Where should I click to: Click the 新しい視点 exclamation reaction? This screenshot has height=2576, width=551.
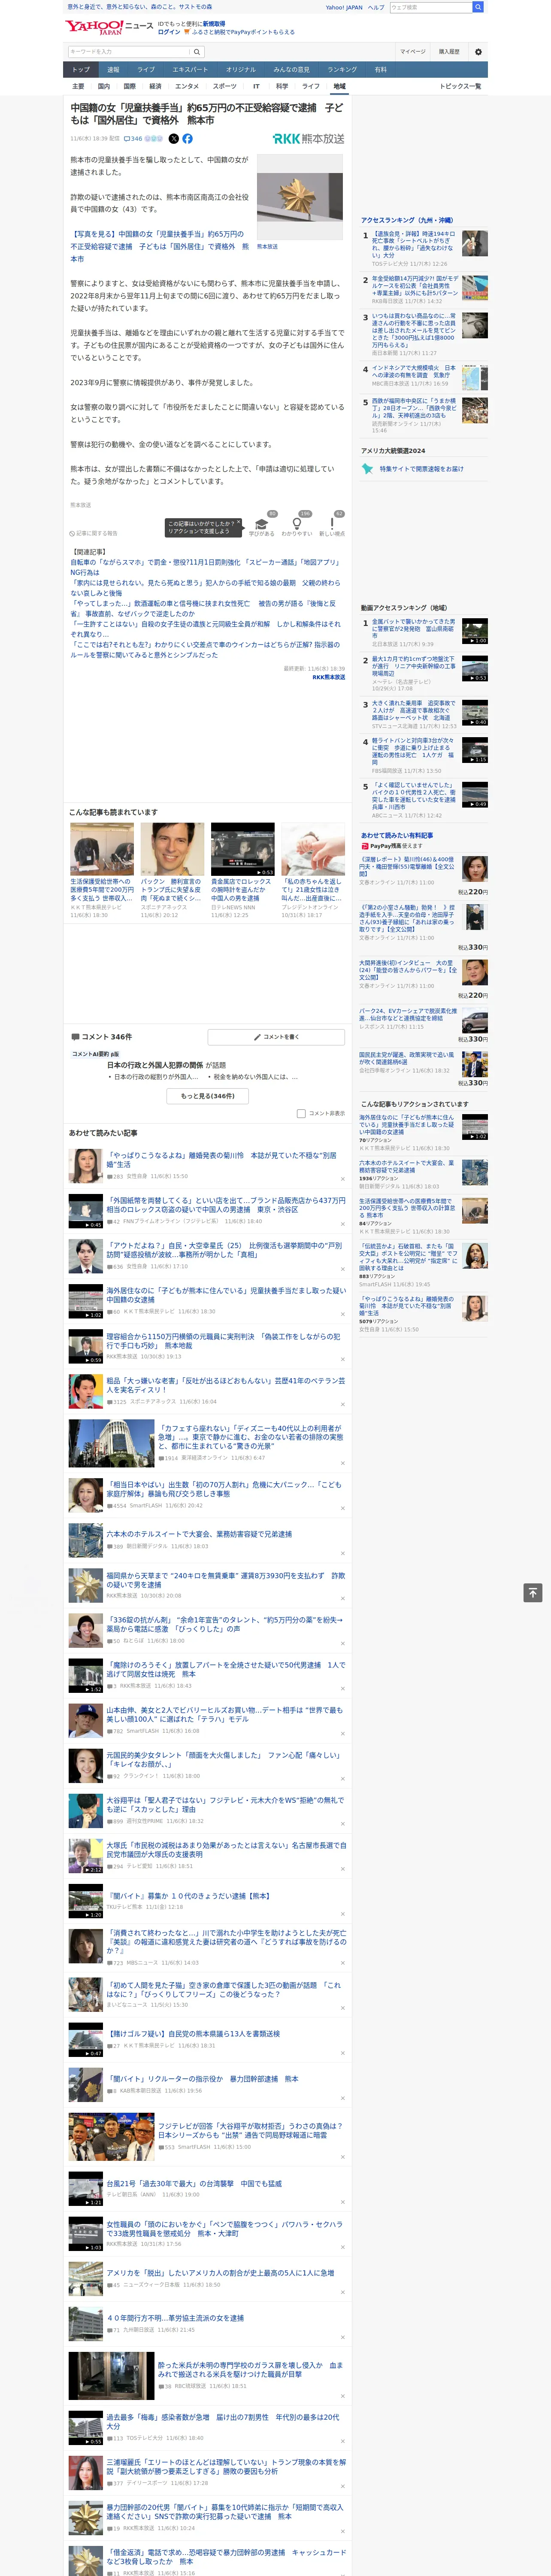[332, 525]
